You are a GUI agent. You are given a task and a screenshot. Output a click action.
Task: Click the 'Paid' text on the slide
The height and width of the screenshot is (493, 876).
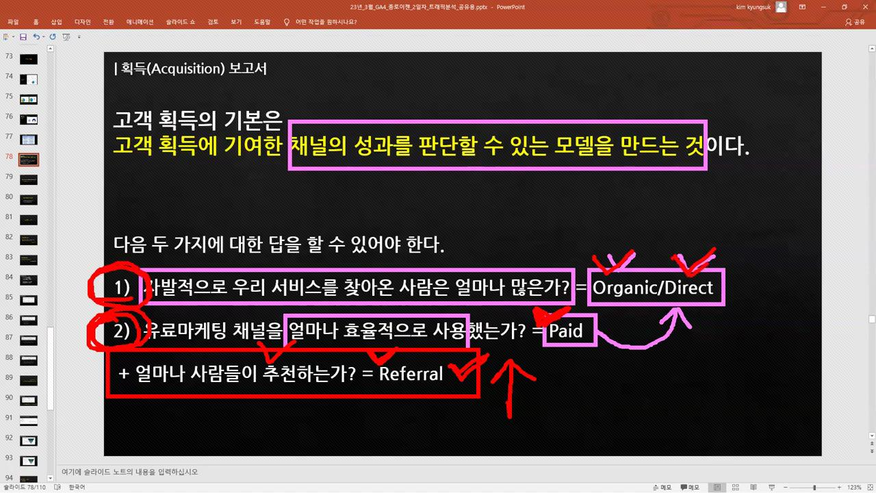coord(566,331)
